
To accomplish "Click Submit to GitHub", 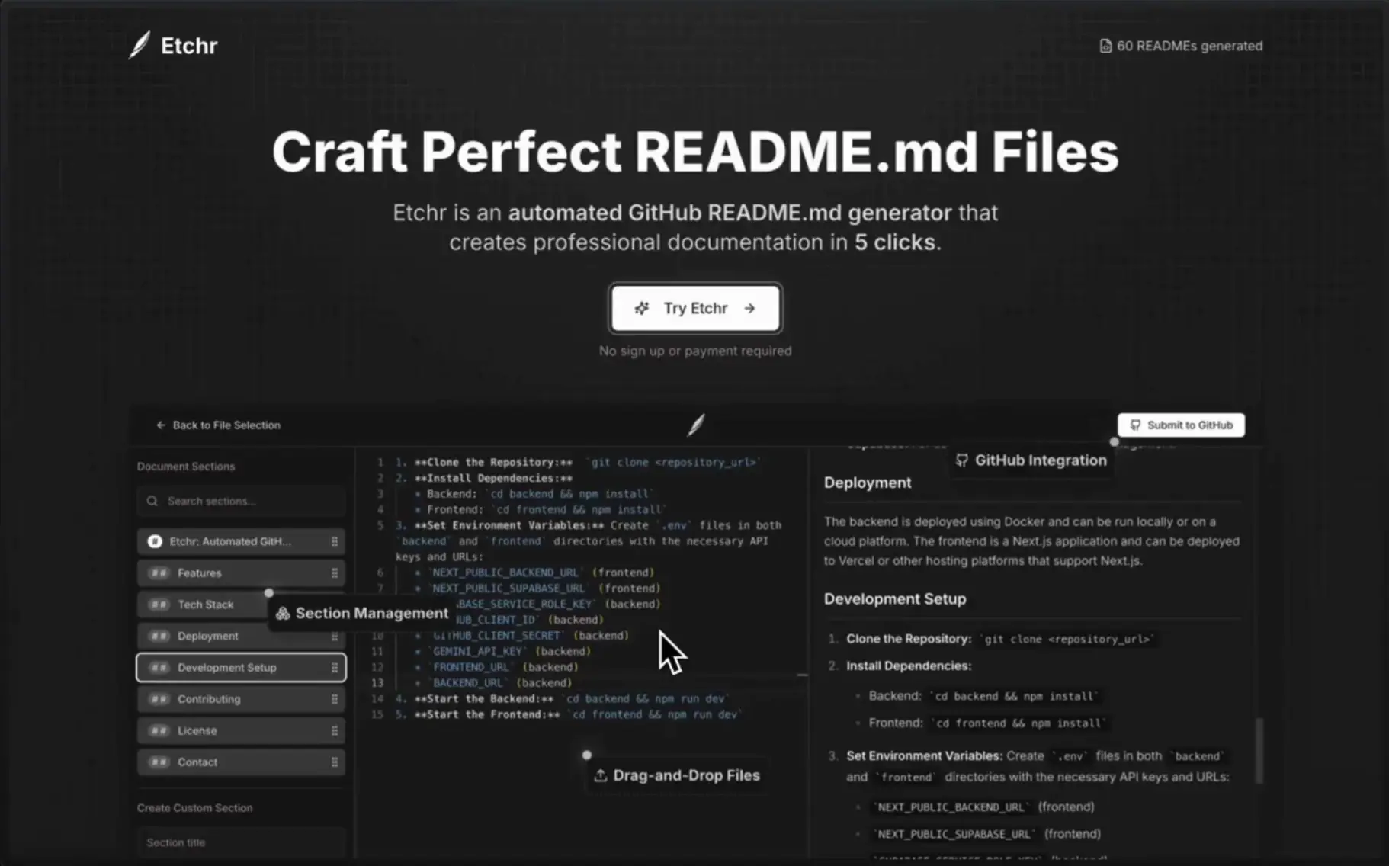I will point(1181,425).
